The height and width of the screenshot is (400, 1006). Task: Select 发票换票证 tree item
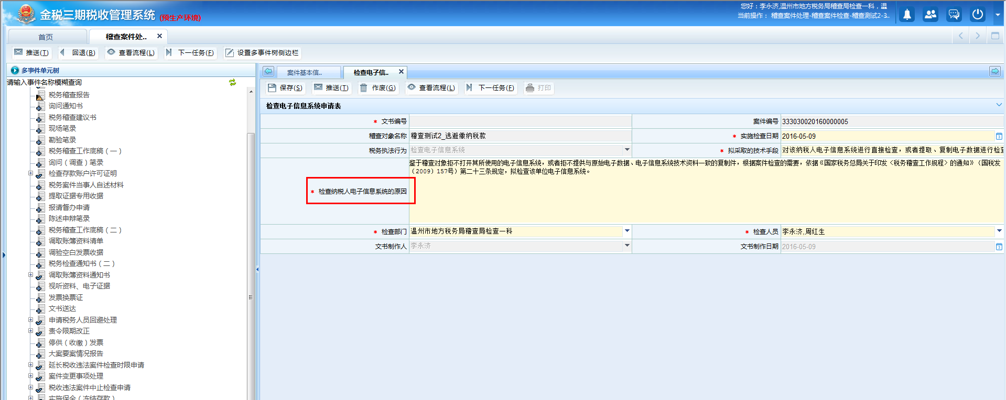[66, 297]
